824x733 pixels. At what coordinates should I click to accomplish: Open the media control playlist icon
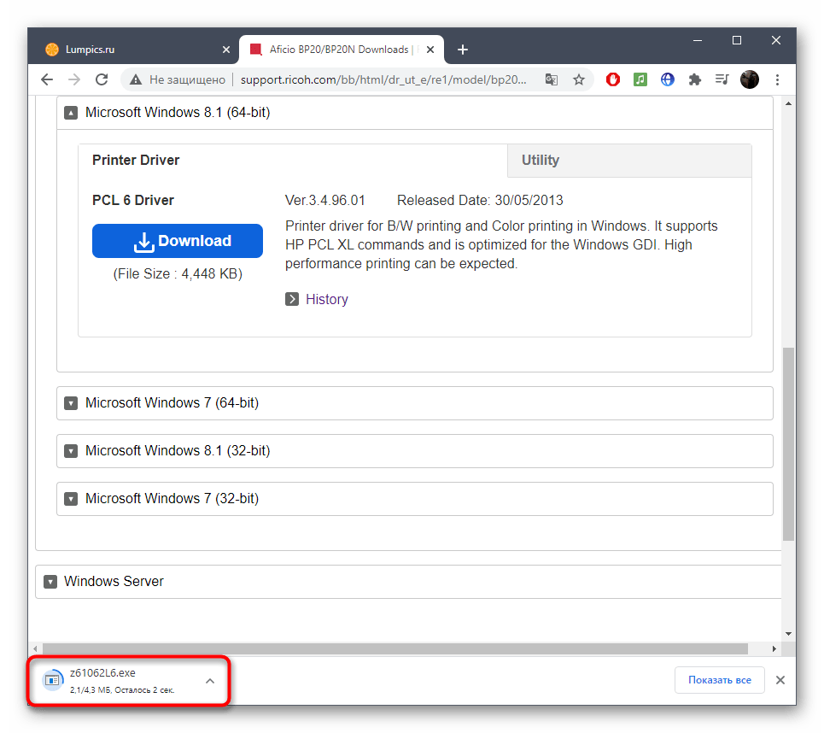coord(722,79)
